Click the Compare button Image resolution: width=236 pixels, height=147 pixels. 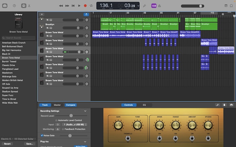click(70, 105)
